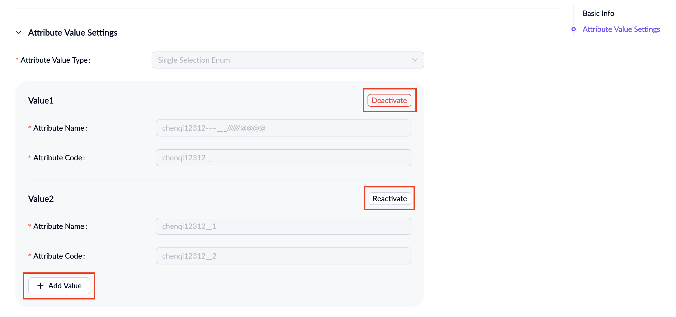This screenshot has height=317, width=676.
Task: Click the Add Value button
Action: click(x=59, y=286)
